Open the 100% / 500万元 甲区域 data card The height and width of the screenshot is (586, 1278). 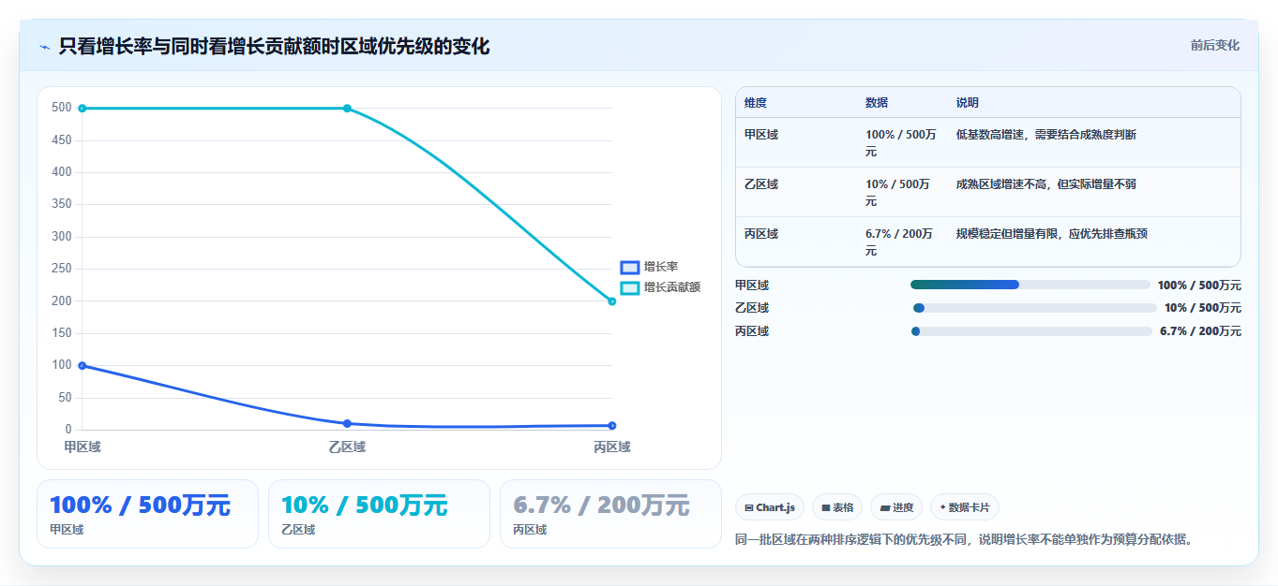147,514
